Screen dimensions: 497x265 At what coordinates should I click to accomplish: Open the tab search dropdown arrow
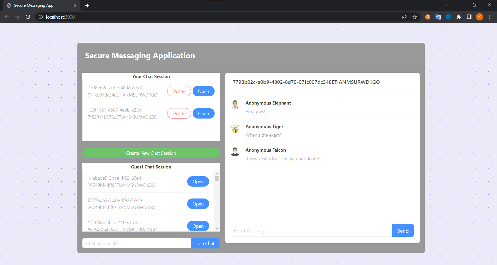tap(445, 5)
